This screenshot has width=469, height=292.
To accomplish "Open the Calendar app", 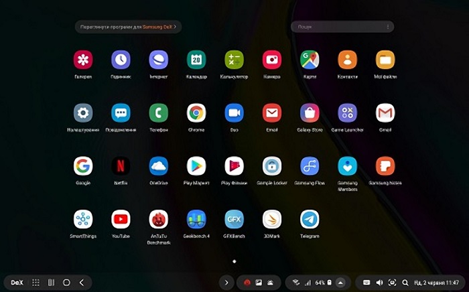I will [x=196, y=60].
